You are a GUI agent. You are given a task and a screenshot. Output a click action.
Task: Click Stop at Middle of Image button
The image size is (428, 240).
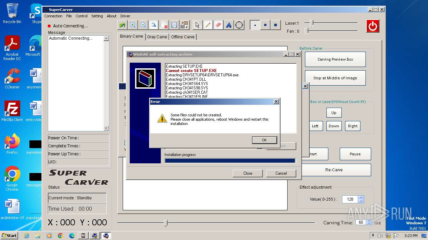335,78
